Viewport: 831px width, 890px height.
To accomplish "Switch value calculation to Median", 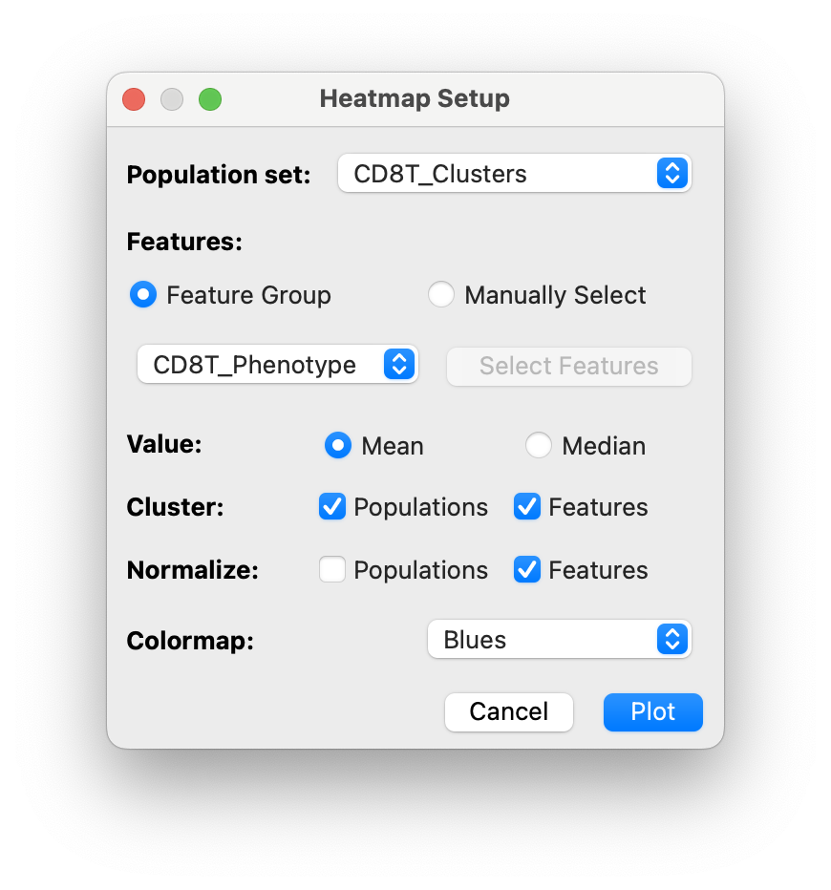I will coord(538,445).
